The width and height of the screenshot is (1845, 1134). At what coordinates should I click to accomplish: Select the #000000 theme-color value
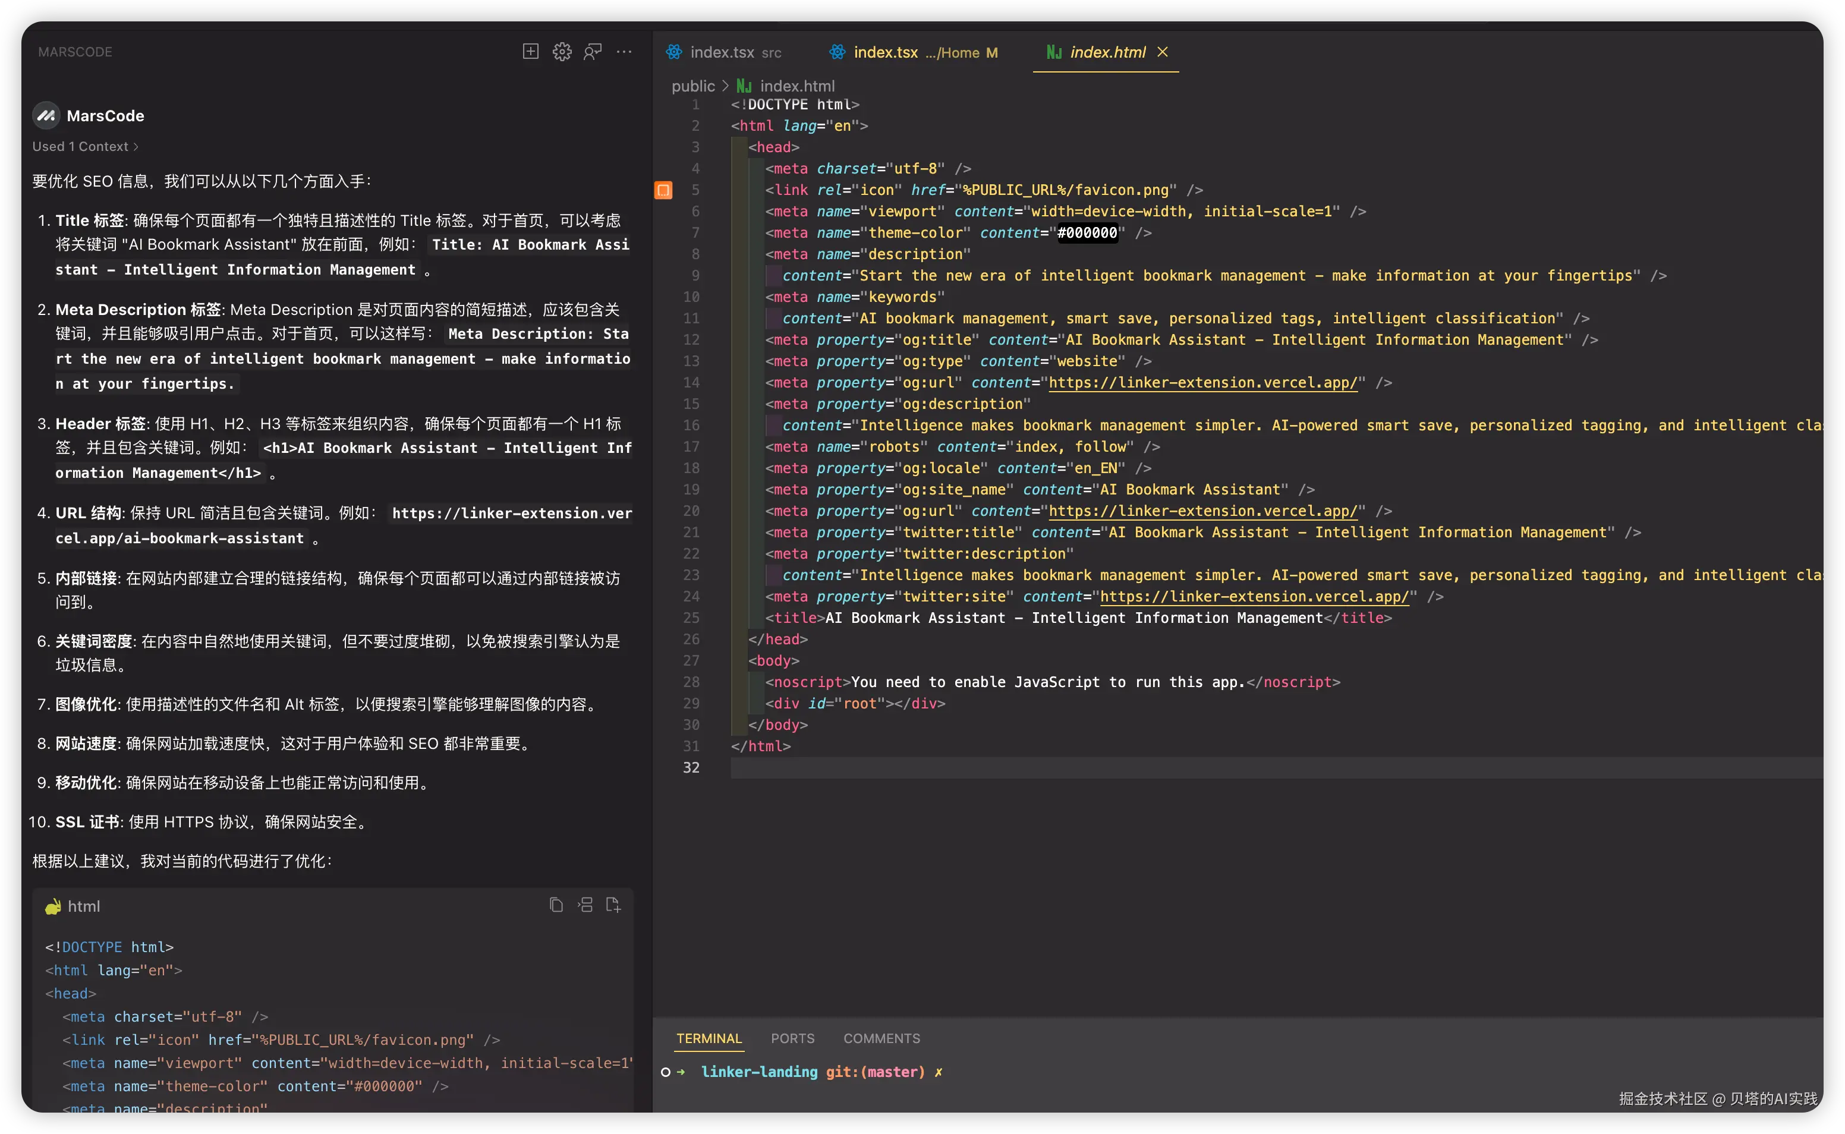tap(1088, 233)
